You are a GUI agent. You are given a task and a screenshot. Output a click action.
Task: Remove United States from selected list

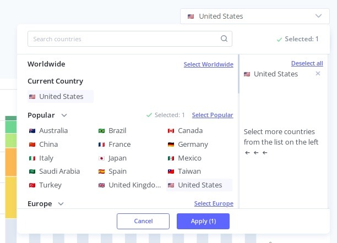(x=318, y=74)
